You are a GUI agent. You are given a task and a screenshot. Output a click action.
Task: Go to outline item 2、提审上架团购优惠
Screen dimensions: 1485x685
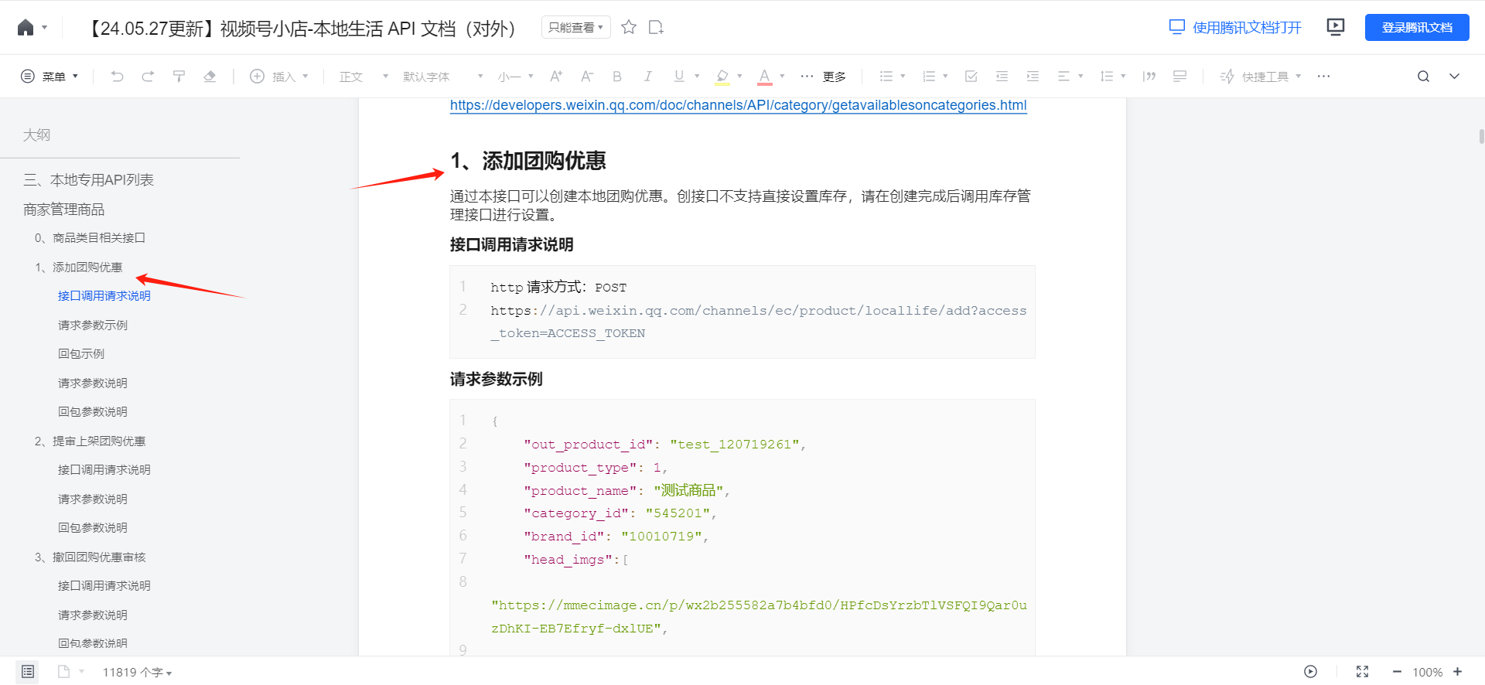(90, 441)
